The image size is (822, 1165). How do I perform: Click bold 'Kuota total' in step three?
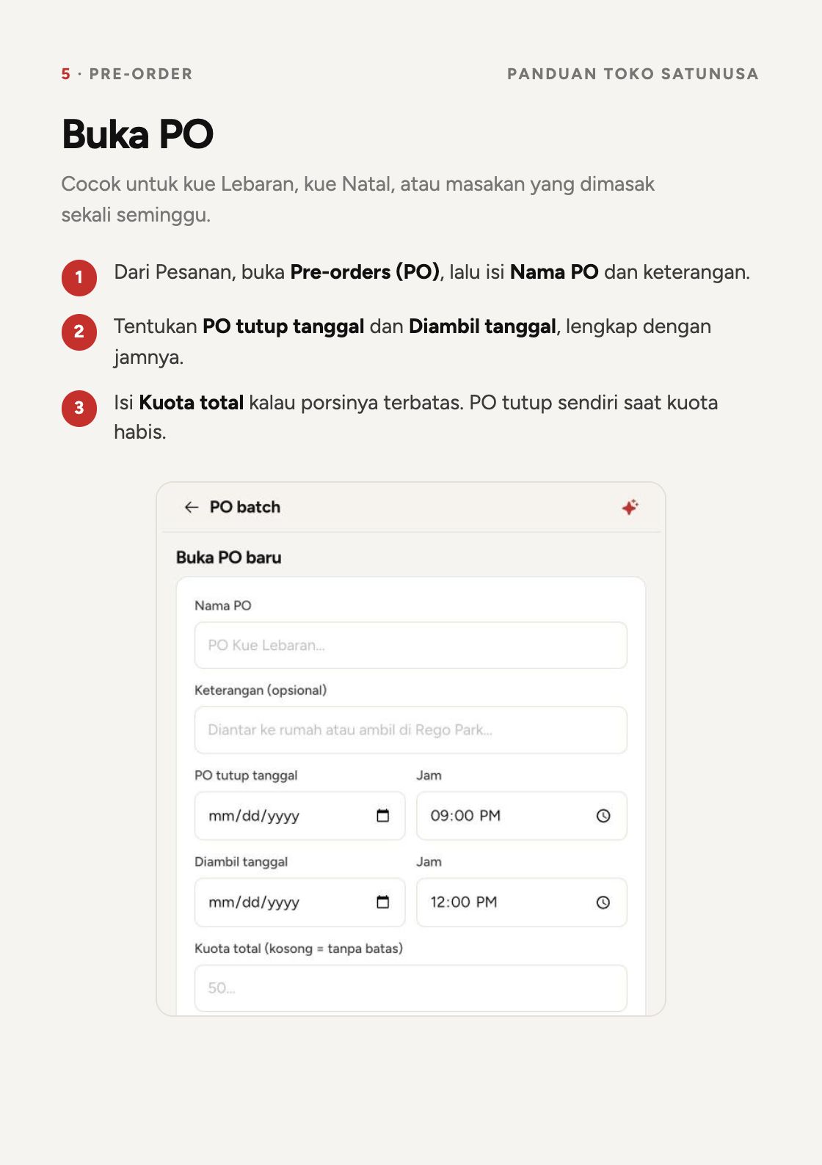[192, 403]
